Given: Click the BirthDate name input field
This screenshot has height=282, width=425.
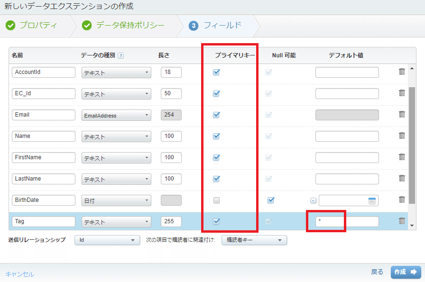Looking at the screenshot, I should pos(43,200).
